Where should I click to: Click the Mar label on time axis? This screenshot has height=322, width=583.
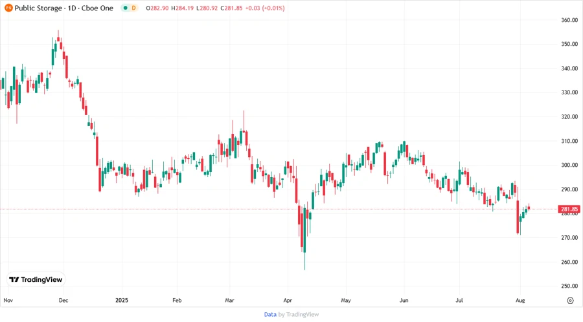point(229,300)
